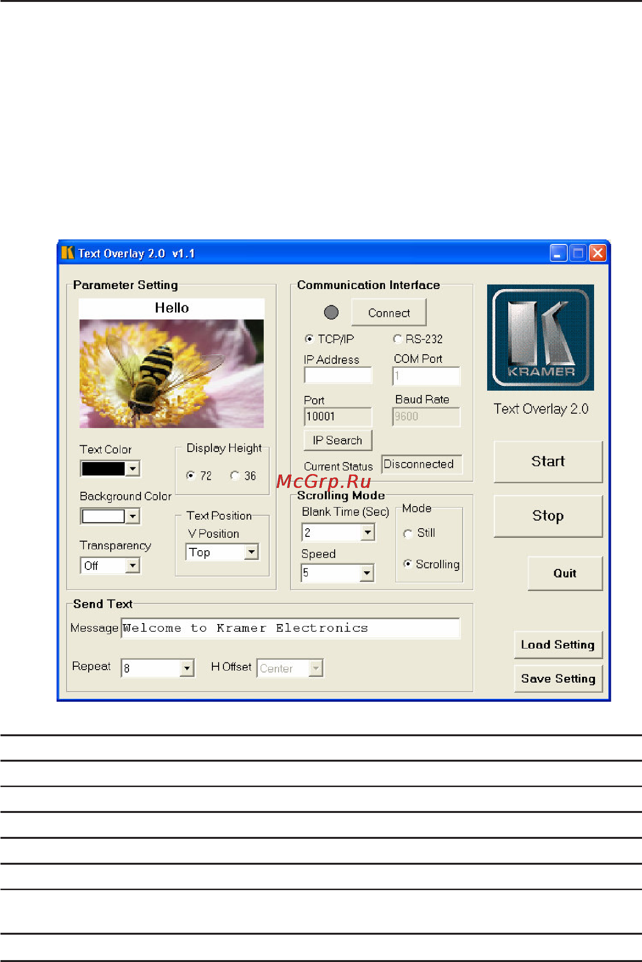Click the COM Port field
The width and height of the screenshot is (642, 962).
coord(426,375)
